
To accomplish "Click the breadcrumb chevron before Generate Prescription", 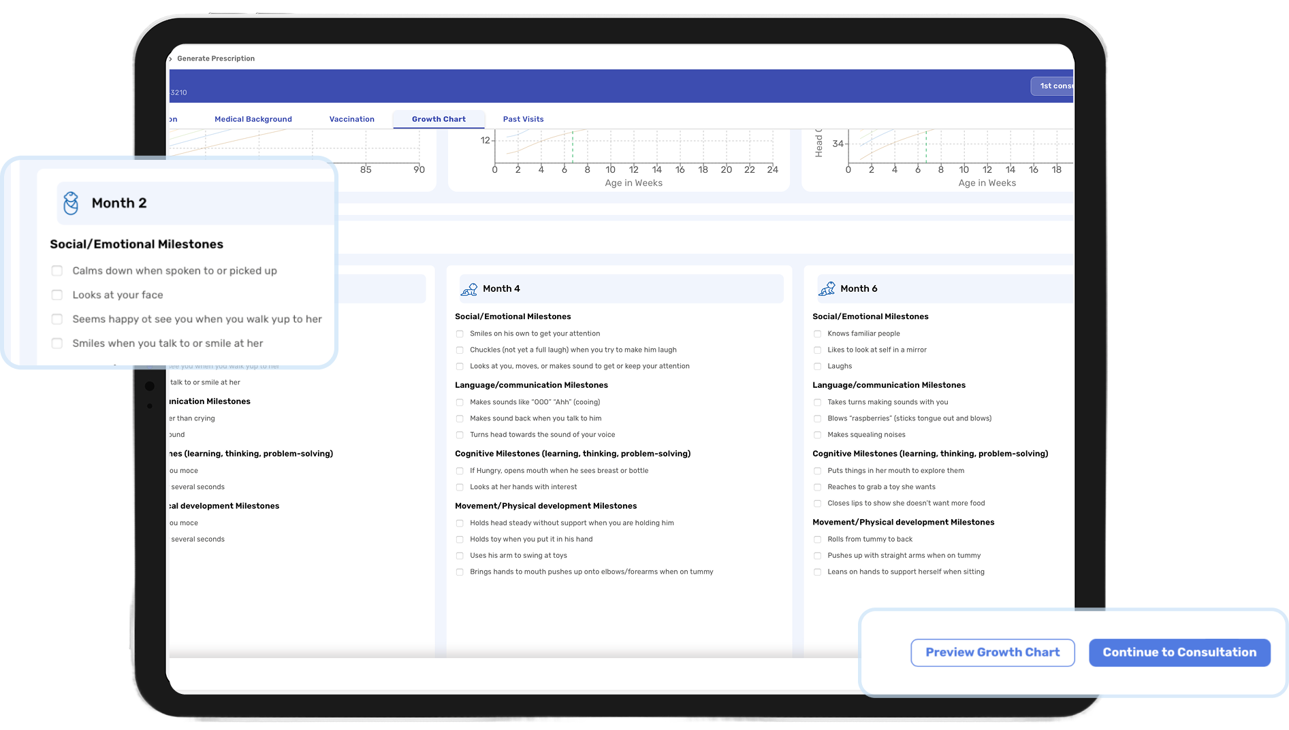I will pos(170,59).
